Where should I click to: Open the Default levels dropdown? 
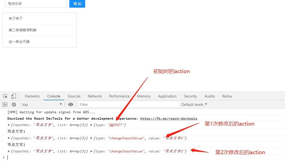(194, 104)
